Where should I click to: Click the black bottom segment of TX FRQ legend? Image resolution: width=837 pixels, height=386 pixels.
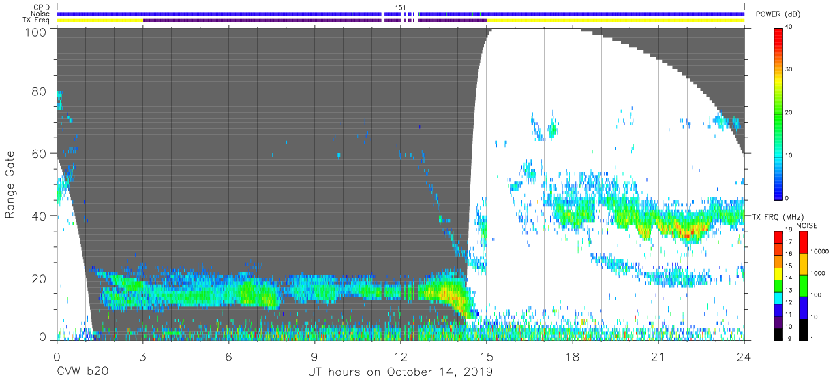[x=778, y=335]
